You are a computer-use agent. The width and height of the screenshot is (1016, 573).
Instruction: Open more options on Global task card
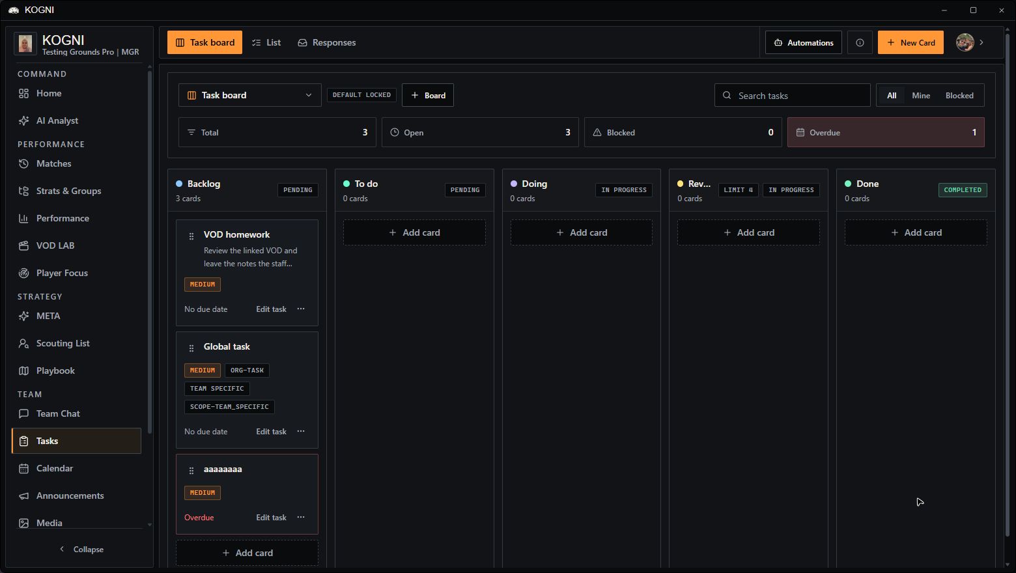301,431
